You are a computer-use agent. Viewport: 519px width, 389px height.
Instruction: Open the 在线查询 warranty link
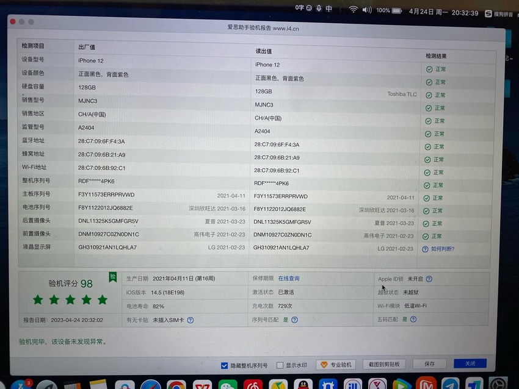point(289,278)
